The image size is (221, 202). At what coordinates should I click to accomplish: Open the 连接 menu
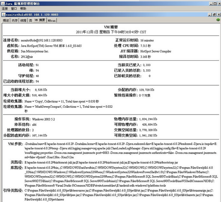tap(5, 9)
